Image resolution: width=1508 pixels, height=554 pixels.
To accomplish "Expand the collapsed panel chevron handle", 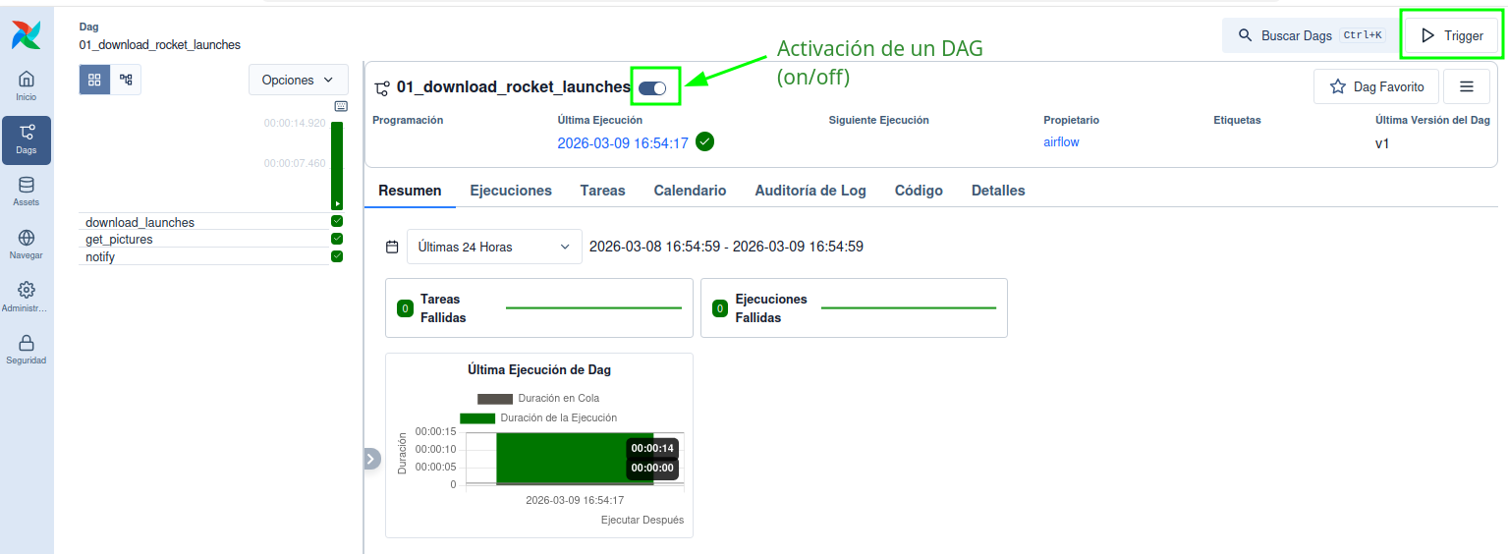I will [371, 459].
